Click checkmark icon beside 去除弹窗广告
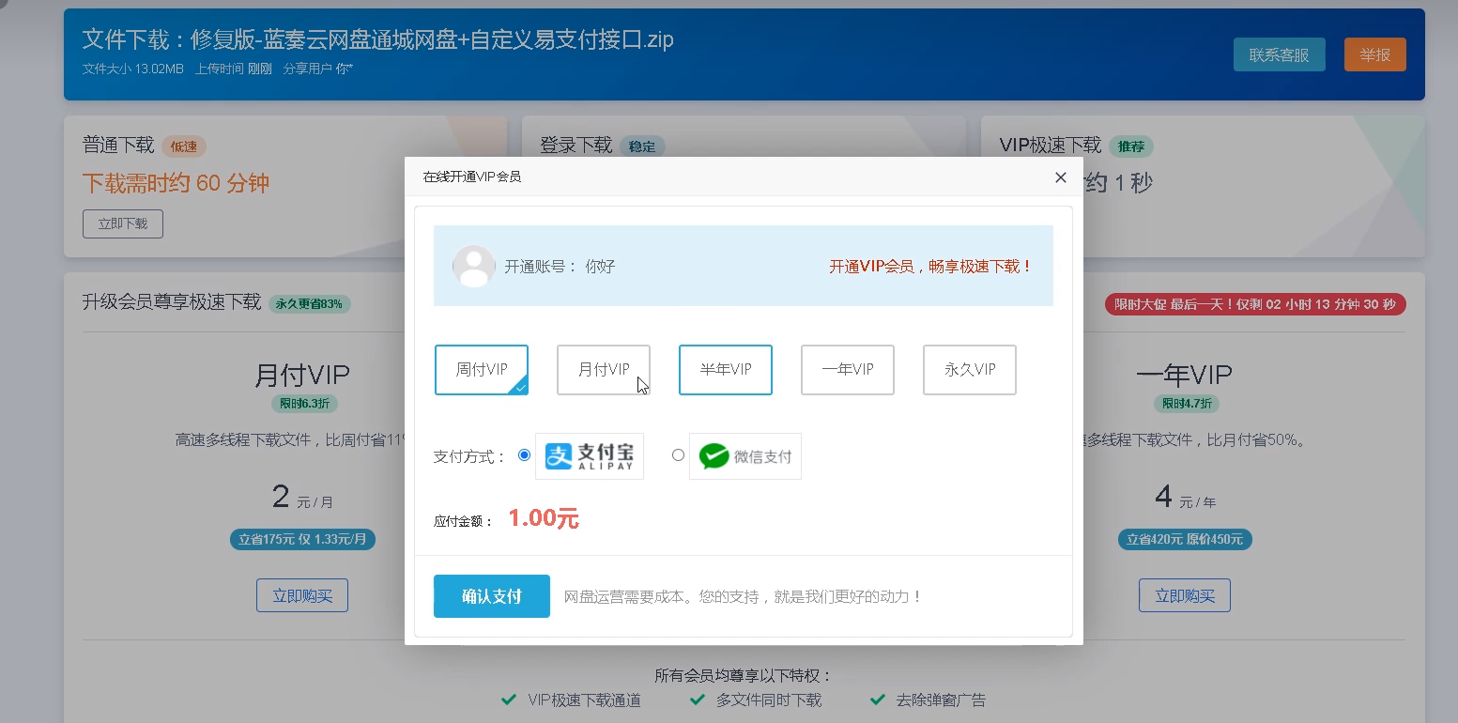Viewport: 1458px width, 723px height. coord(878,700)
